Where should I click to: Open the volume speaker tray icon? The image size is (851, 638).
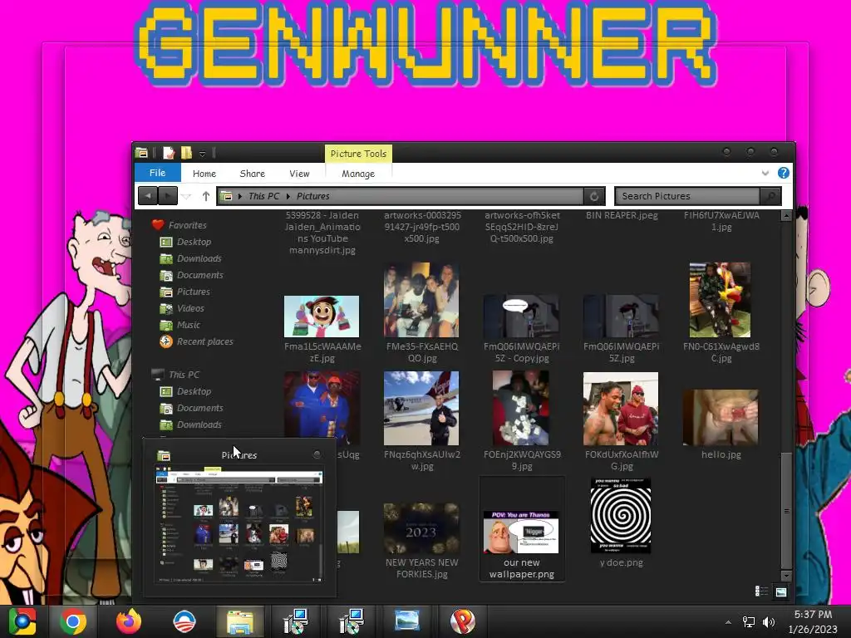tap(769, 622)
